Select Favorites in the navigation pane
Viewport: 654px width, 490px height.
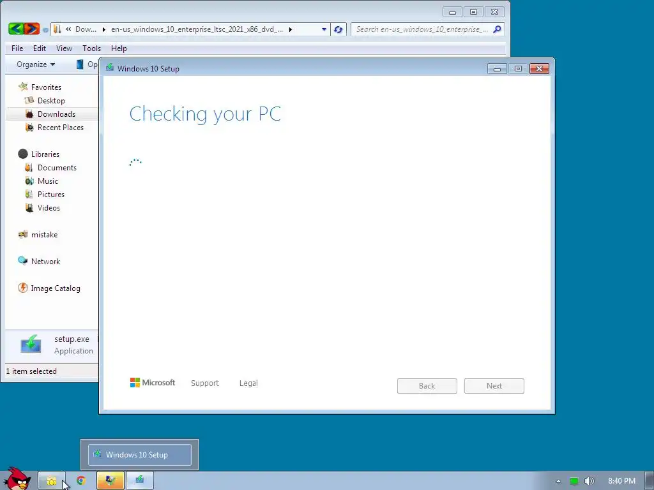coord(46,87)
